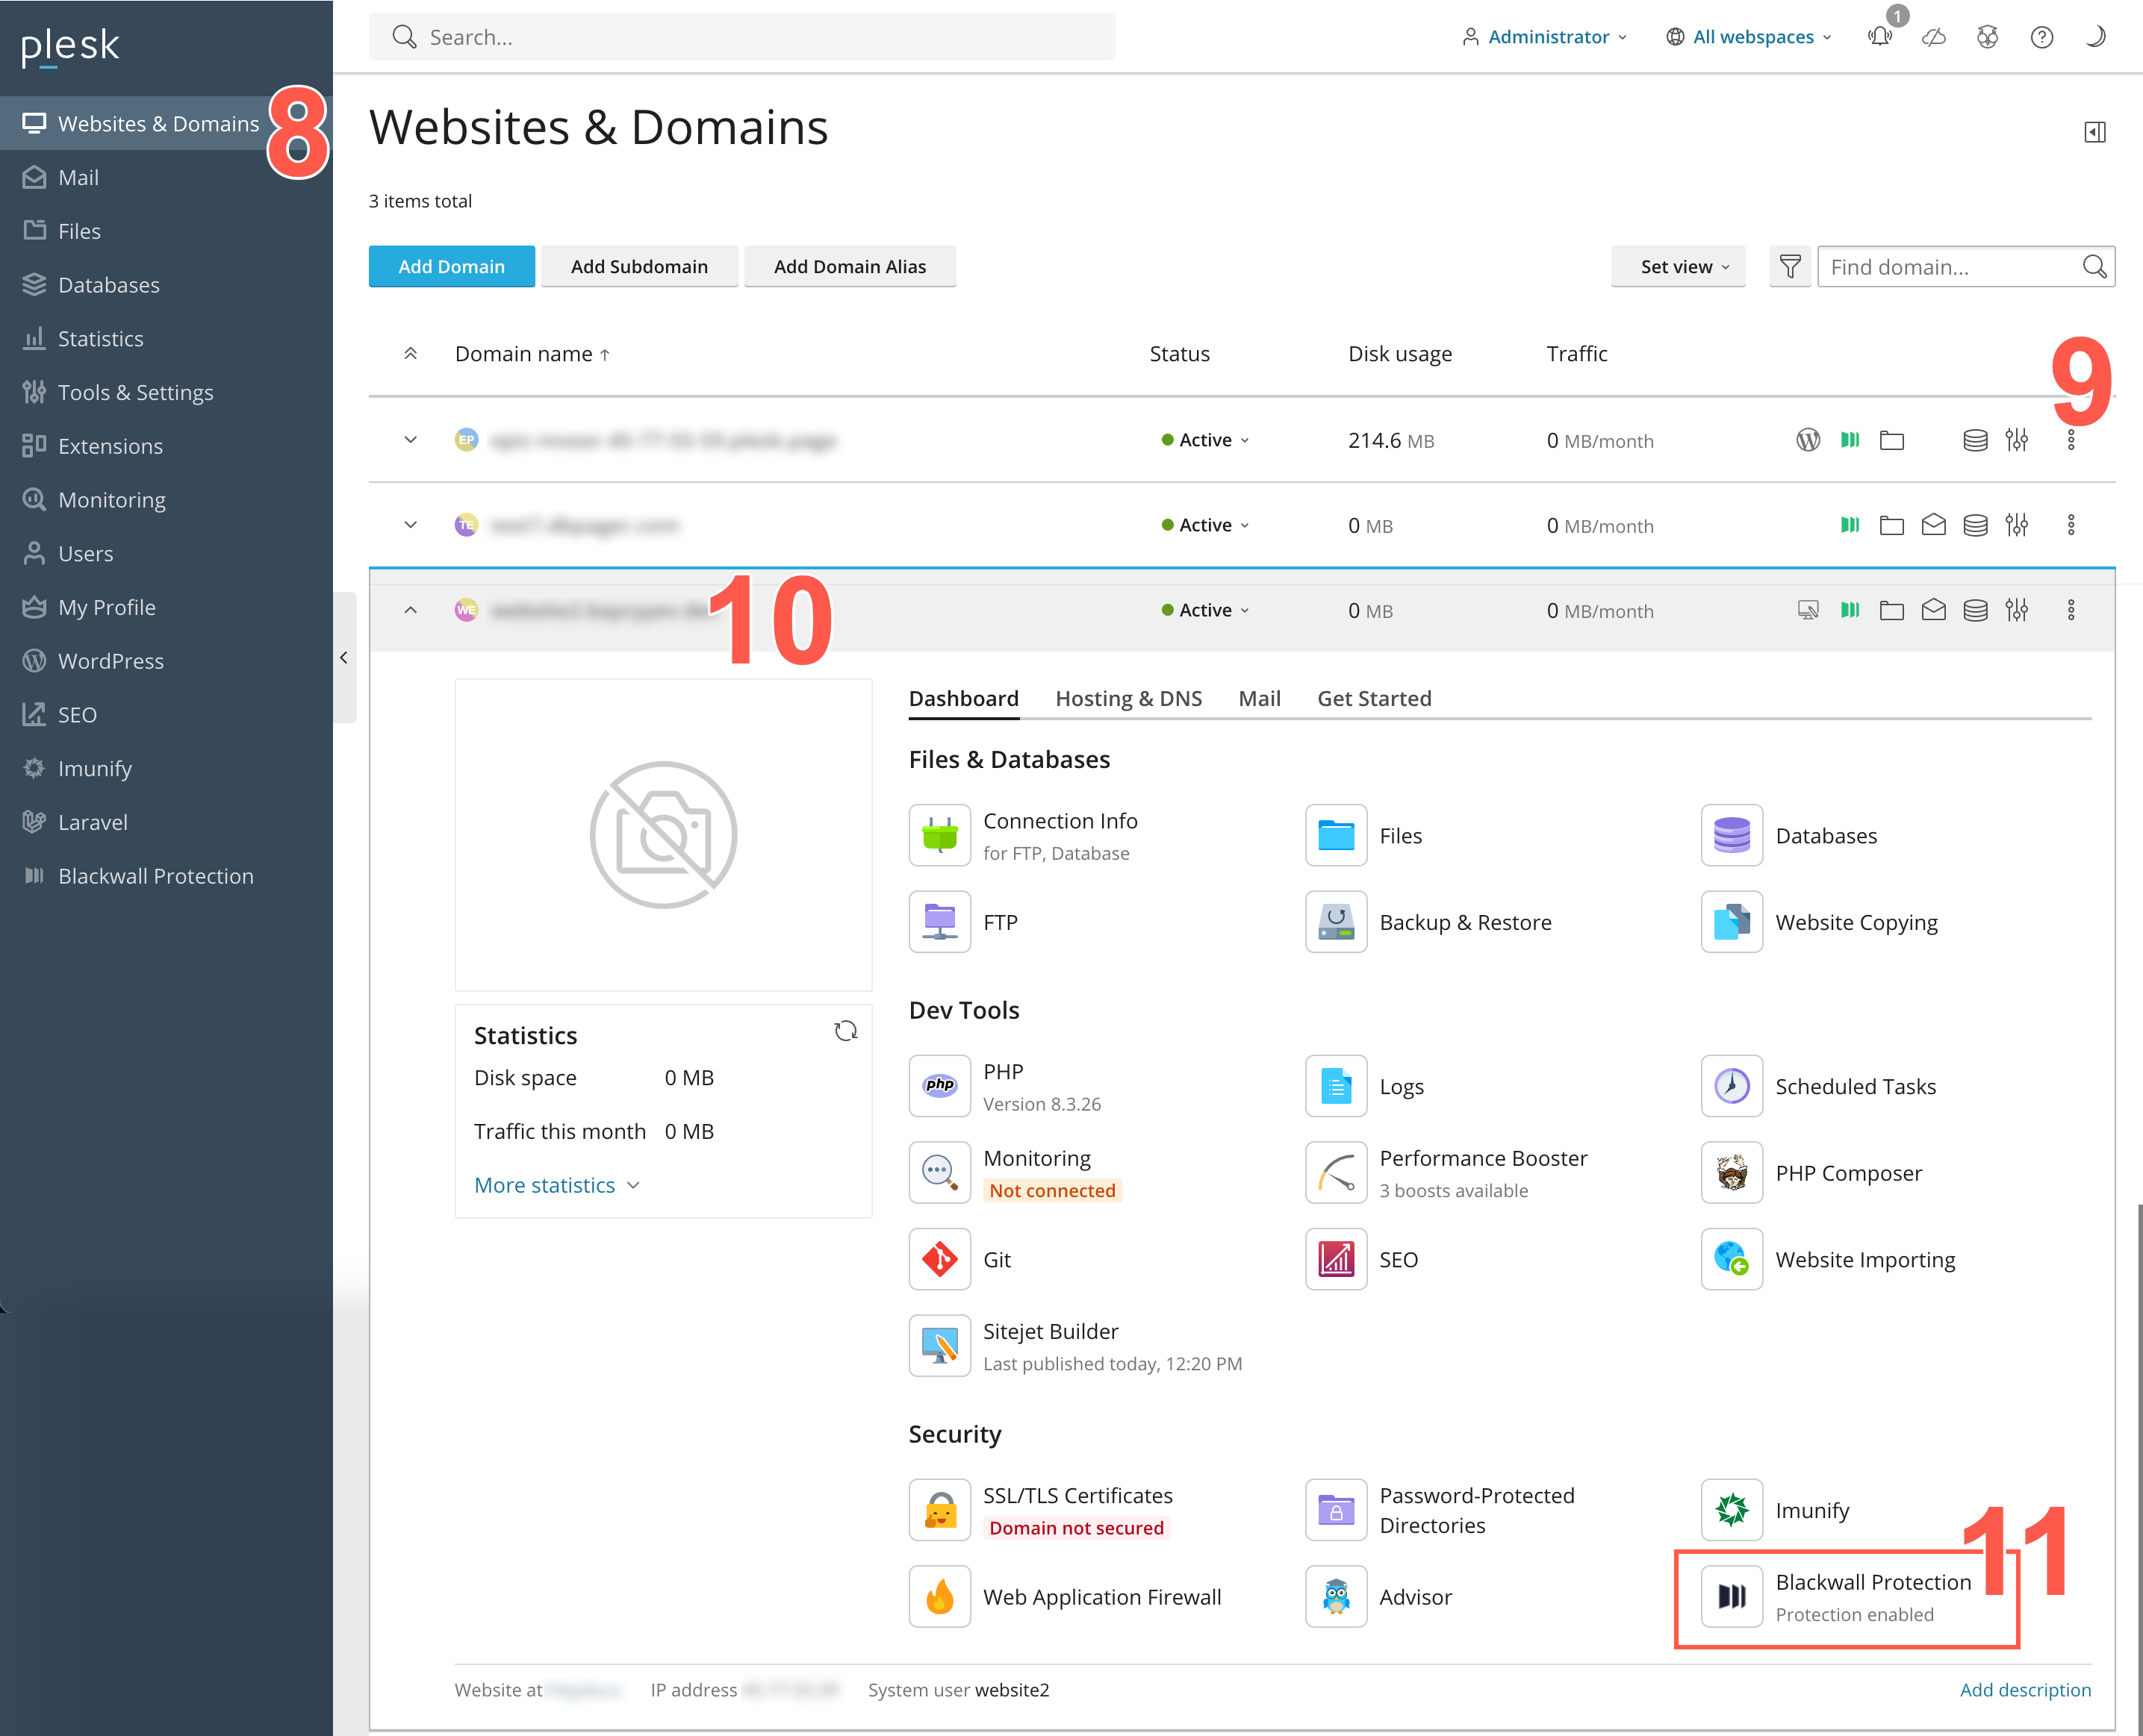Viewport: 2143px width, 1736px height.
Task: Switch to the Mail tab of the domain
Action: click(1260, 698)
